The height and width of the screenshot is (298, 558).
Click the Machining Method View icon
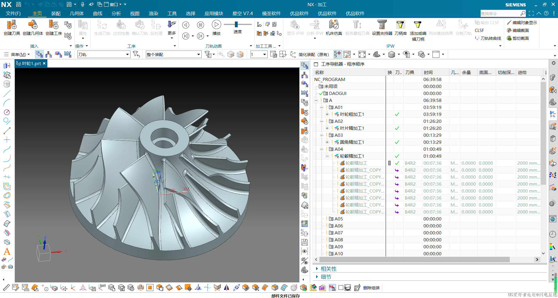click(68, 54)
